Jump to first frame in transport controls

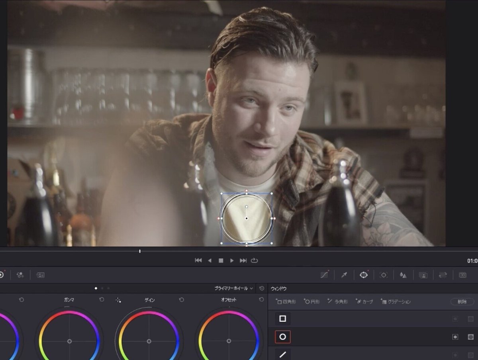(198, 260)
